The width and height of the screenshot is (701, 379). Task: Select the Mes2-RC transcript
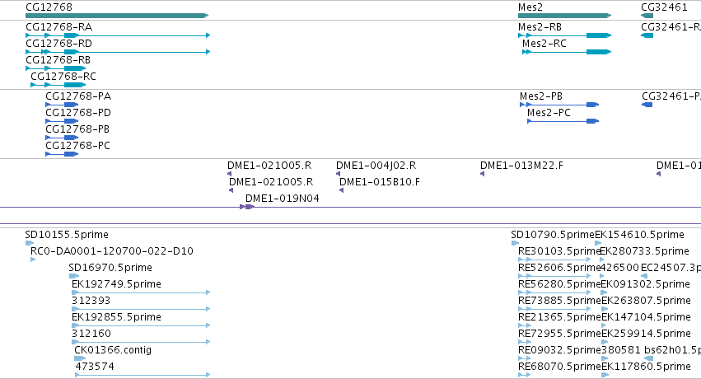[567, 52]
